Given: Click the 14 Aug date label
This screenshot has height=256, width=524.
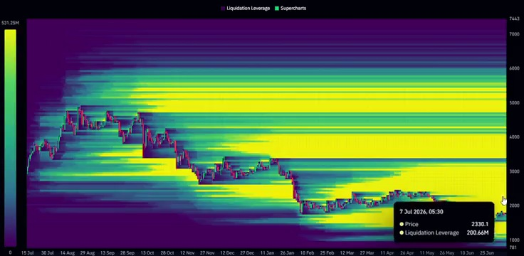Looking at the screenshot, I should 68,252.
